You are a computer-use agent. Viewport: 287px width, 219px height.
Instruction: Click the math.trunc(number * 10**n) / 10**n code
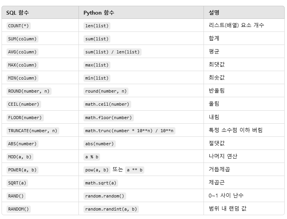click(129, 131)
